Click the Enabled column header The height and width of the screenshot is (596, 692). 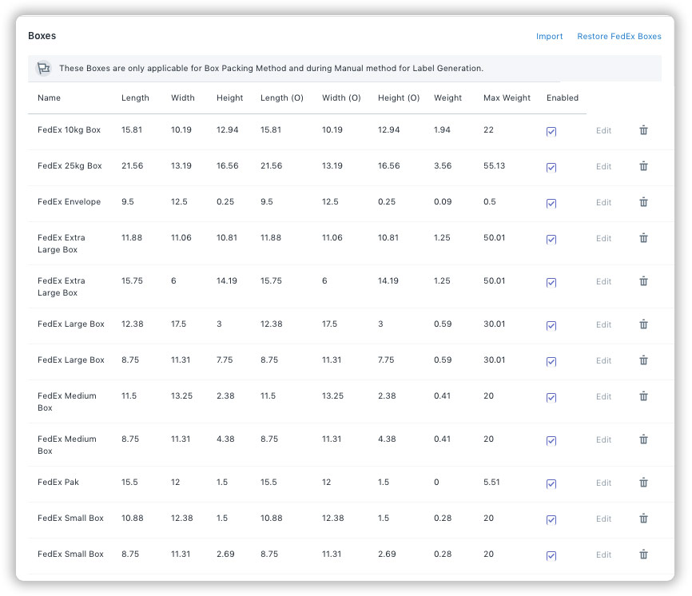[563, 98]
